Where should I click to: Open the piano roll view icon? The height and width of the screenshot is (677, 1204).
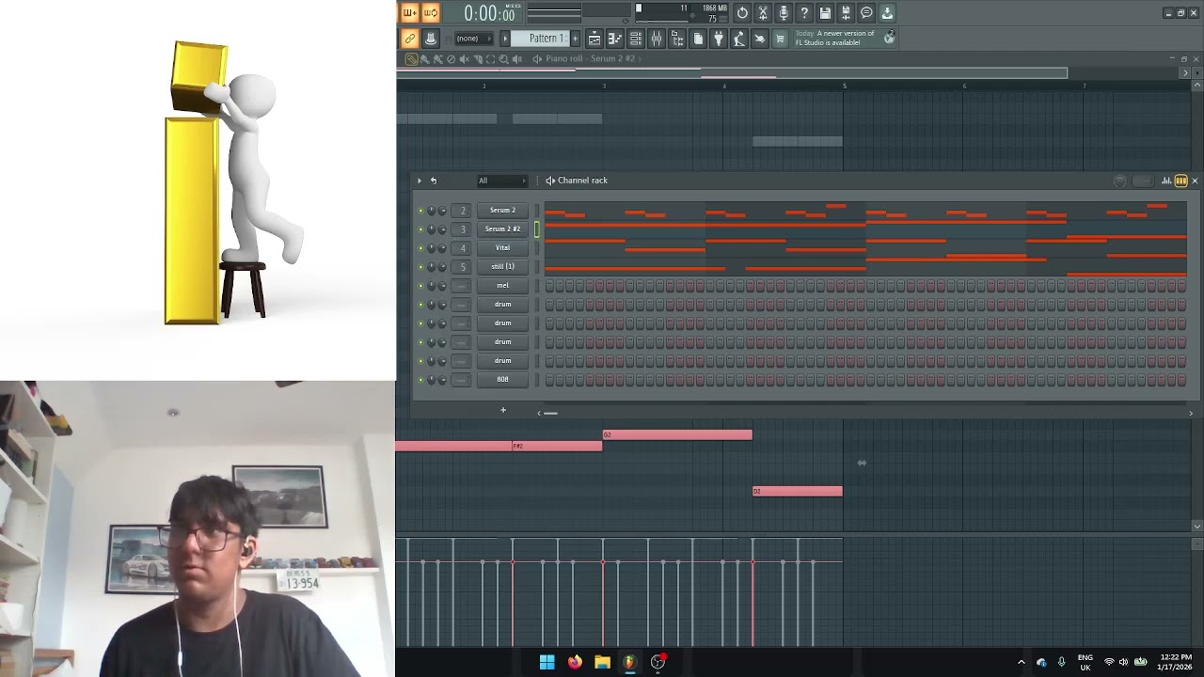(614, 39)
